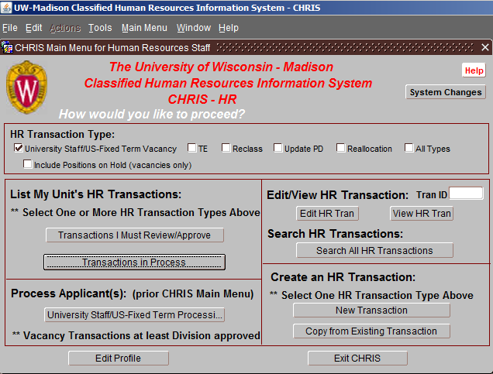Click the CHRIS Main Menu window icon

click(7, 47)
